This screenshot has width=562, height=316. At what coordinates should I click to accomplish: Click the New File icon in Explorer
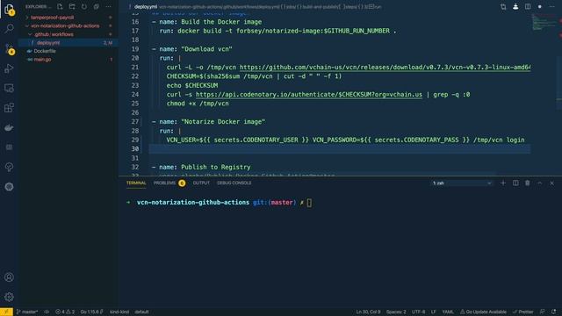[60, 6]
